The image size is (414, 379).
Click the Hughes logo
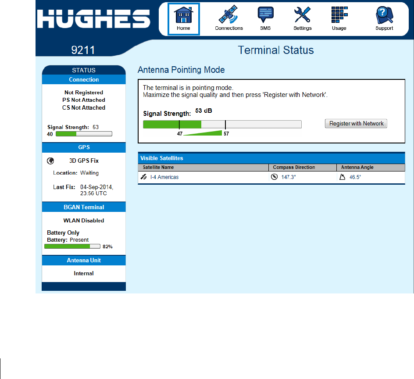(94, 19)
